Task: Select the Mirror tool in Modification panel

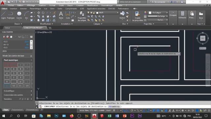Action: (x=43, y=17)
